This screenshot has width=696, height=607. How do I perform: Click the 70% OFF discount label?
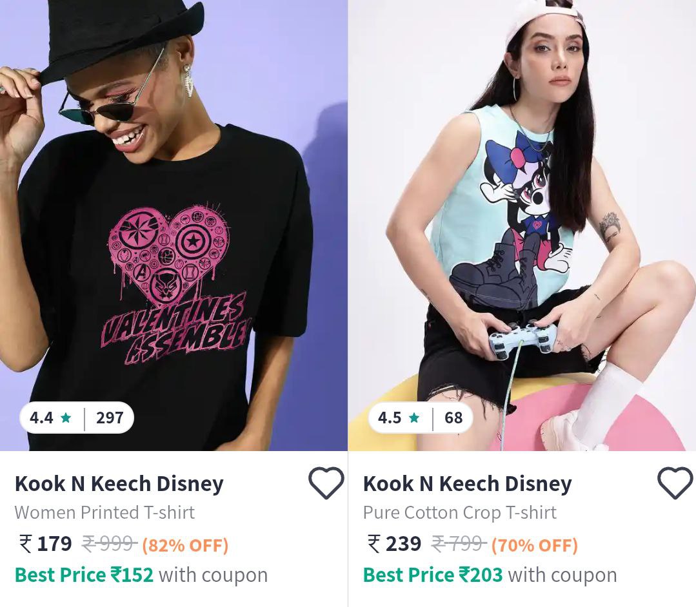[x=534, y=545]
